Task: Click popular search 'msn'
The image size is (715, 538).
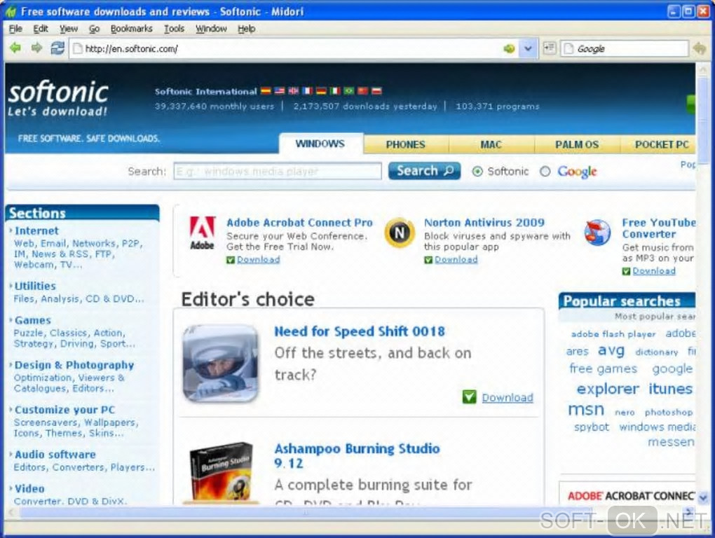Action: coord(586,410)
